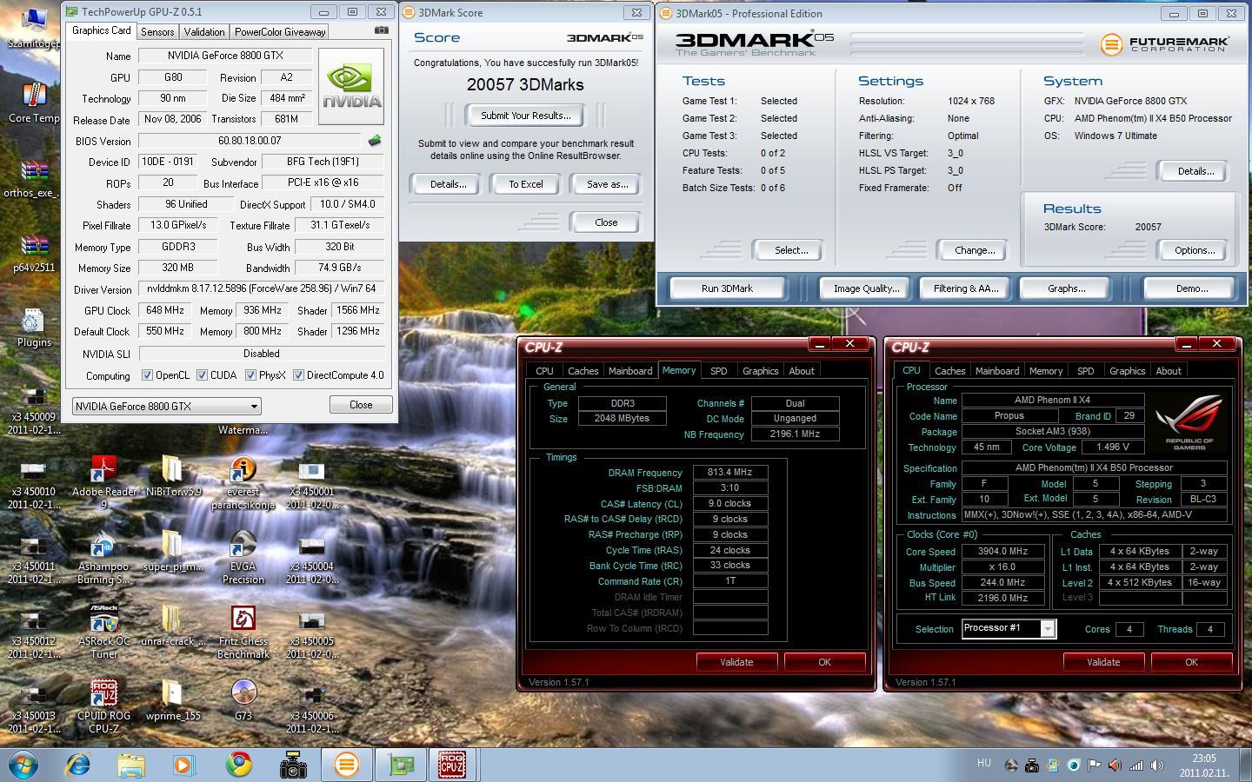Screen dimensions: 1252x782
Task: Open the Windows Start menu
Action: coord(23,765)
